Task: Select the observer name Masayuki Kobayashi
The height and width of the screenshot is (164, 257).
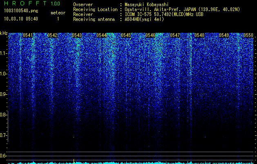Action: click(x=147, y=5)
